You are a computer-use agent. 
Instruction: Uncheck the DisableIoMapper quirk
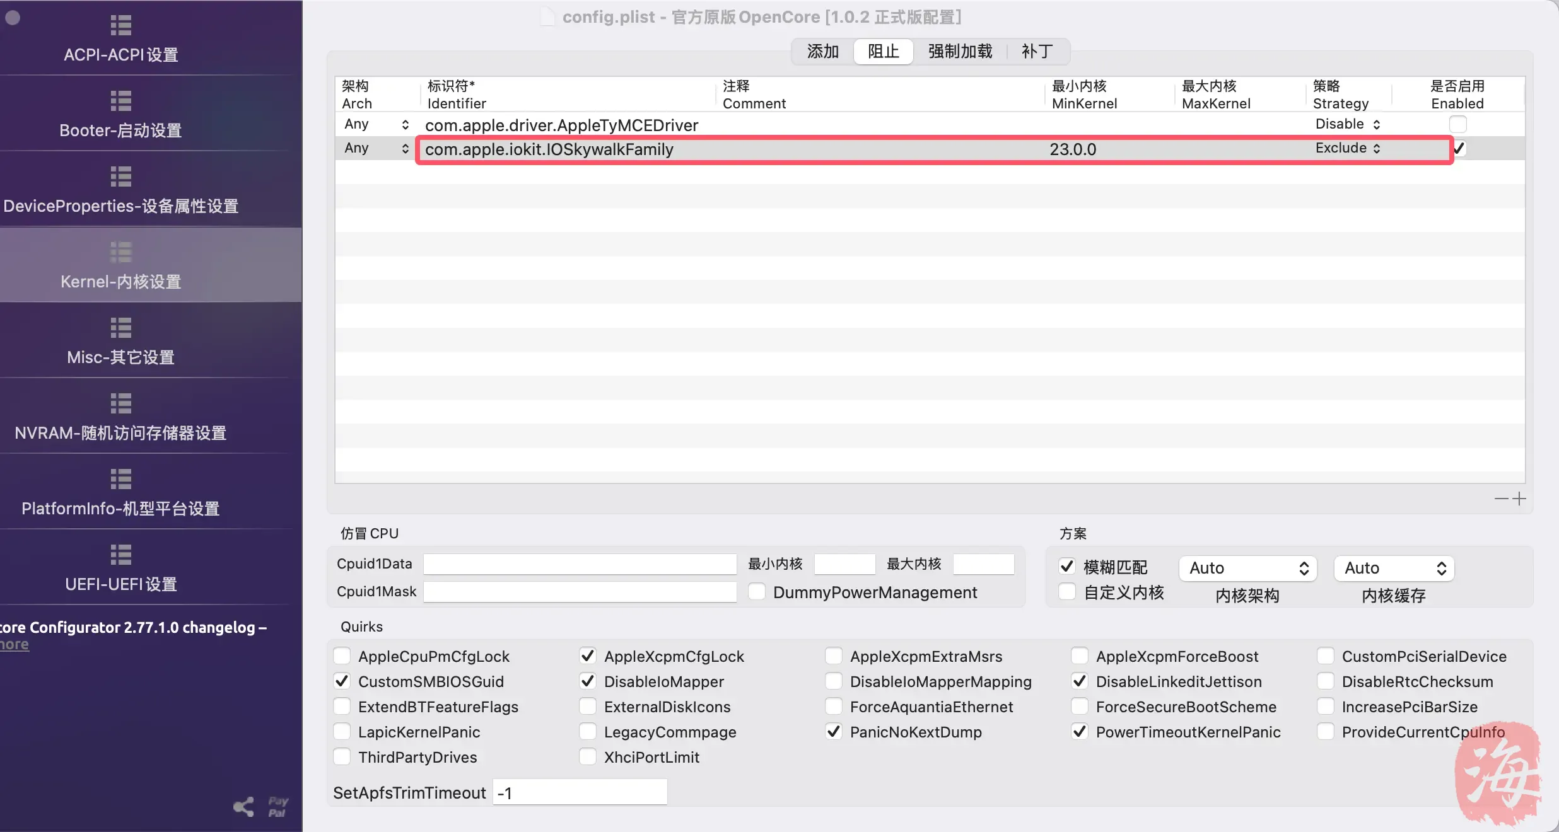pos(588,681)
